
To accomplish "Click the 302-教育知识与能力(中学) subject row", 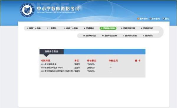I will coord(92,68).
